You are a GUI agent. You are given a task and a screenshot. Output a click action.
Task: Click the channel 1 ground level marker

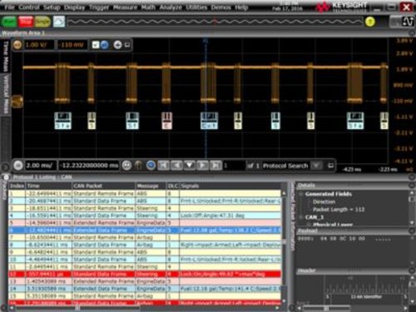click(17, 102)
